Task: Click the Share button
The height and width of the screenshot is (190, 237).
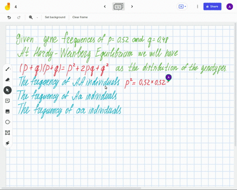Action: (212, 6)
